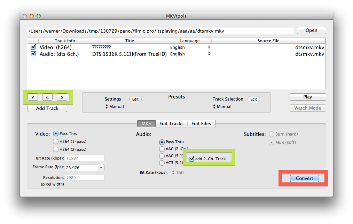Click the Language column header
The height and width of the screenshot is (224, 353).
(x=190, y=41)
